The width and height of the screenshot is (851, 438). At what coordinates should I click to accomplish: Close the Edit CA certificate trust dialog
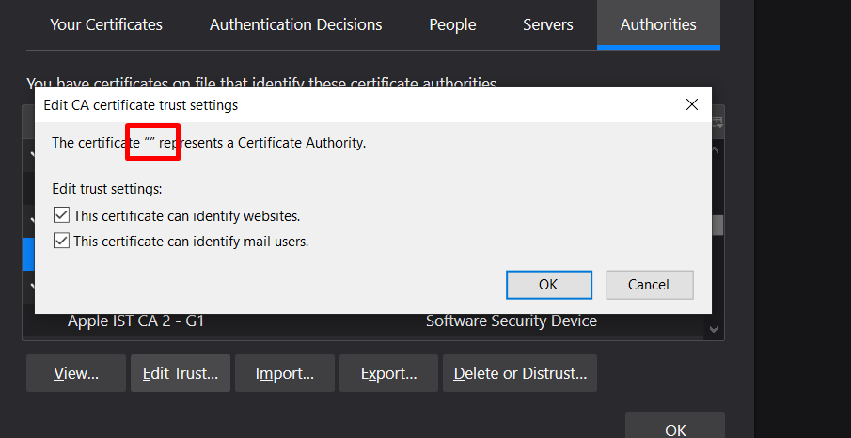[x=692, y=104]
